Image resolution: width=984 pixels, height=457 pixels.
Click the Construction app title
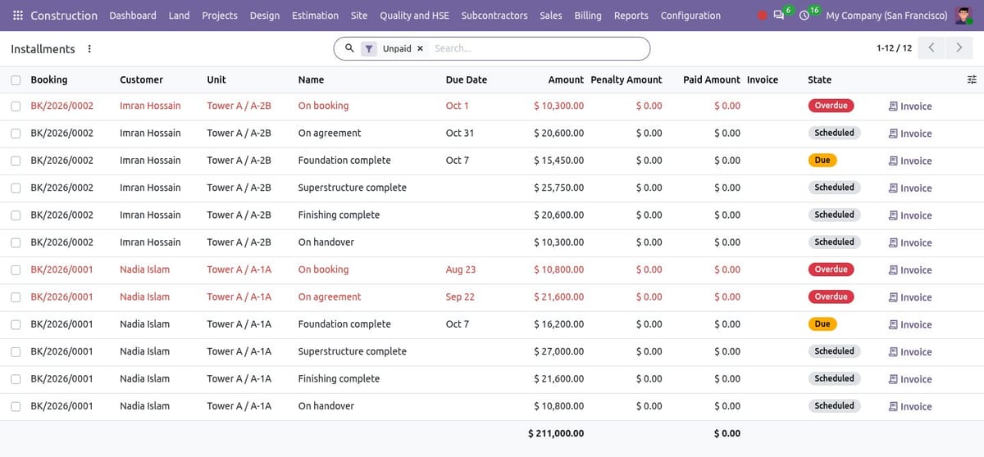coord(64,16)
